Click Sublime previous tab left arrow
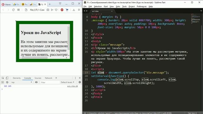The image size is (203, 114). pyautogui.click(x=84, y=11)
